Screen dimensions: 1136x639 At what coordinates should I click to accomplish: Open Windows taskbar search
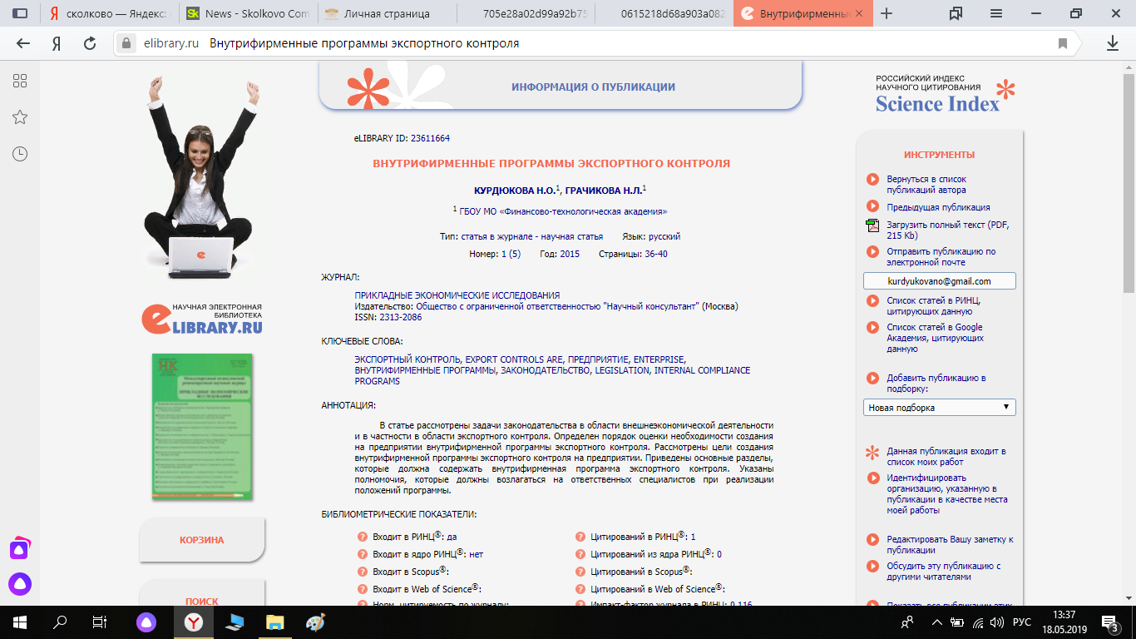pos(60,622)
